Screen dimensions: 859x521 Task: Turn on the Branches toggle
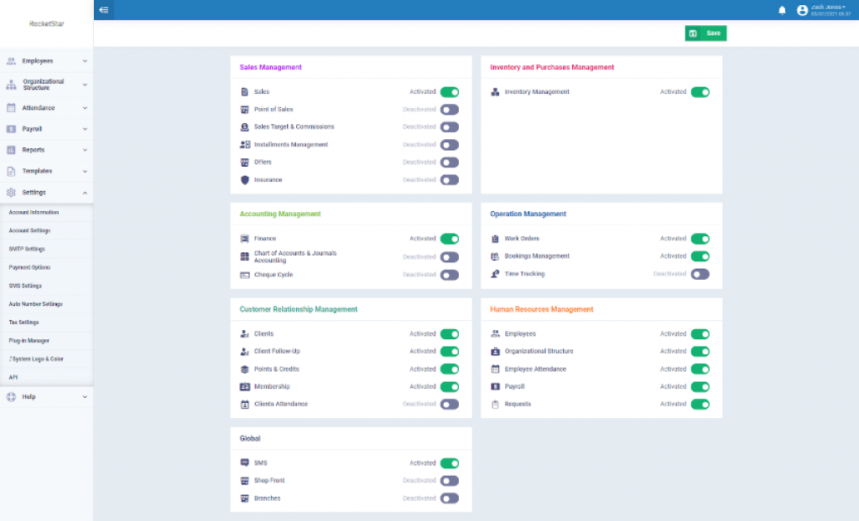pyautogui.click(x=450, y=498)
